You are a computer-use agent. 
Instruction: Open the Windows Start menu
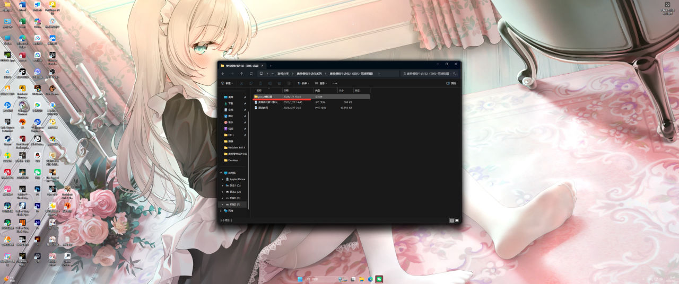(300, 279)
